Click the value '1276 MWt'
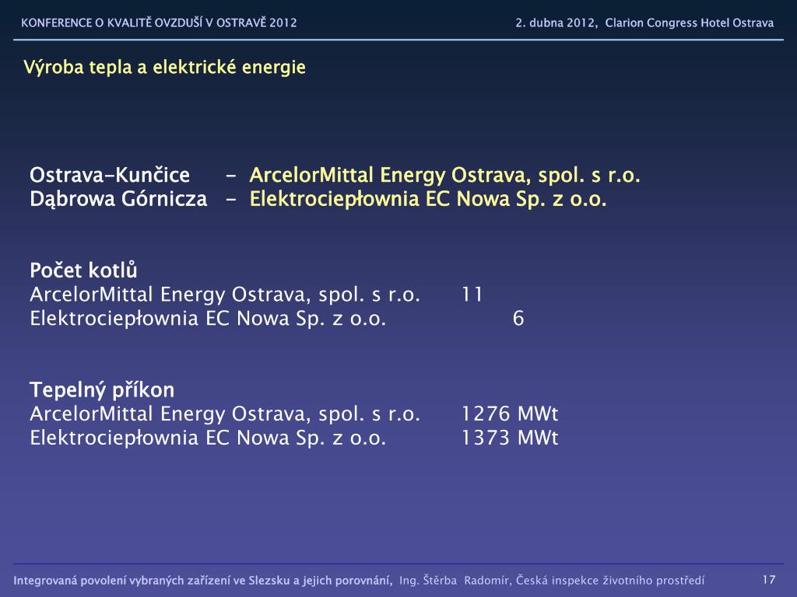This screenshot has height=597, width=797. click(510, 414)
